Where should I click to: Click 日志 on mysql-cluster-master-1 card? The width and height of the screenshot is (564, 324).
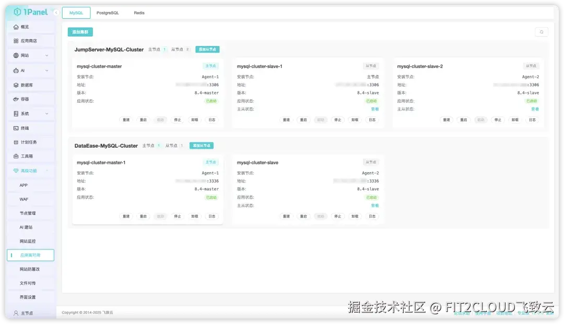tap(212, 217)
